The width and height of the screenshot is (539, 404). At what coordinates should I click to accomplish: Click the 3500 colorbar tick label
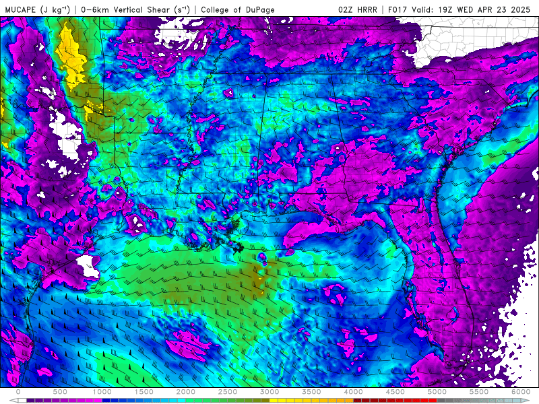[312, 392]
